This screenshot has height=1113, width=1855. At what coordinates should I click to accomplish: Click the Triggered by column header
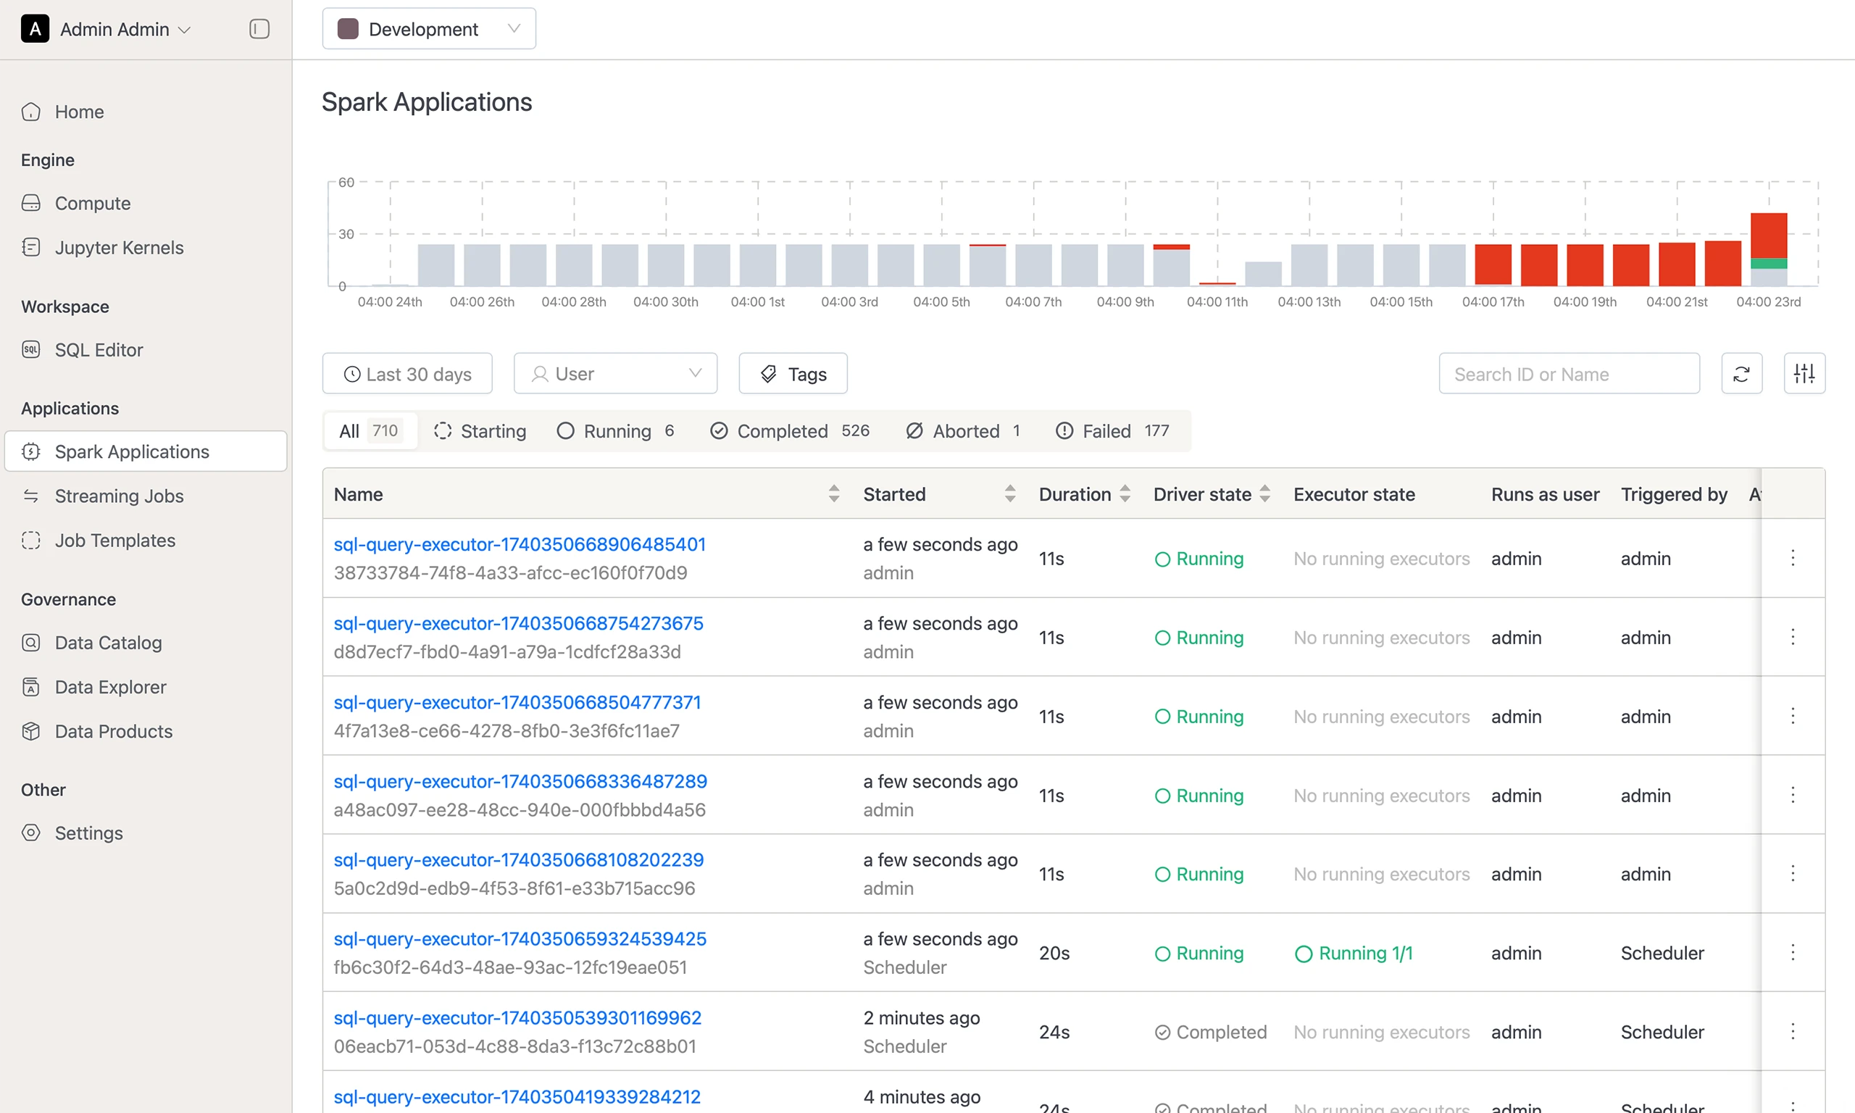tap(1674, 493)
